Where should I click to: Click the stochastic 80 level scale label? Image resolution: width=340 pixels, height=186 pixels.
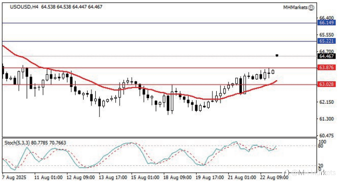[x=320, y=146]
